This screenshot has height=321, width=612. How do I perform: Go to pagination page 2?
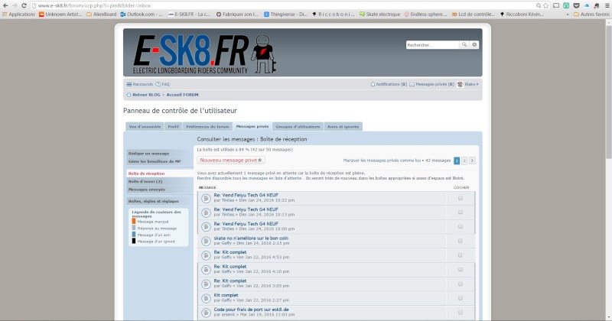click(x=464, y=160)
